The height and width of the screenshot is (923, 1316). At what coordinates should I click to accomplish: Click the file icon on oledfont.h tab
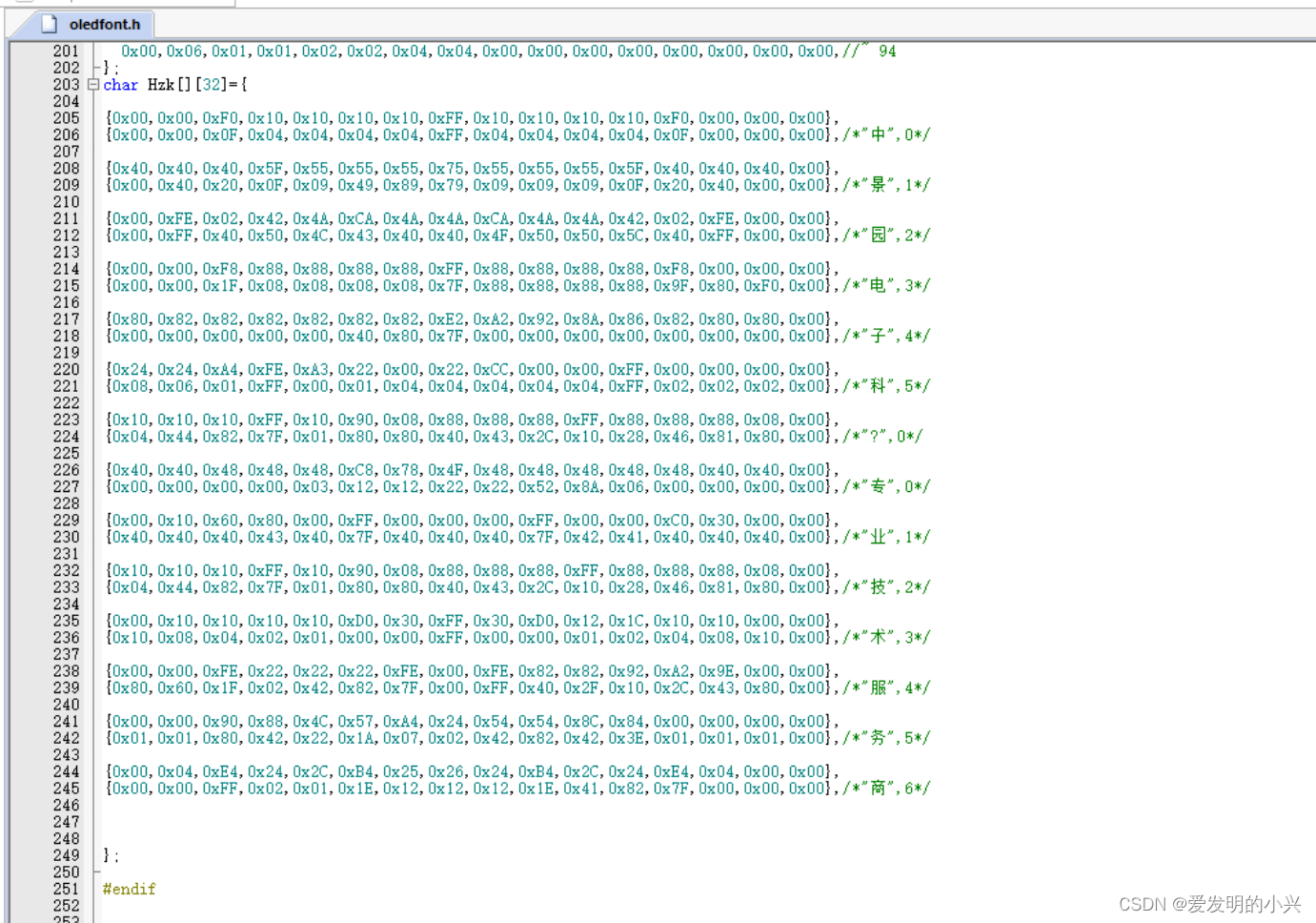[x=49, y=24]
